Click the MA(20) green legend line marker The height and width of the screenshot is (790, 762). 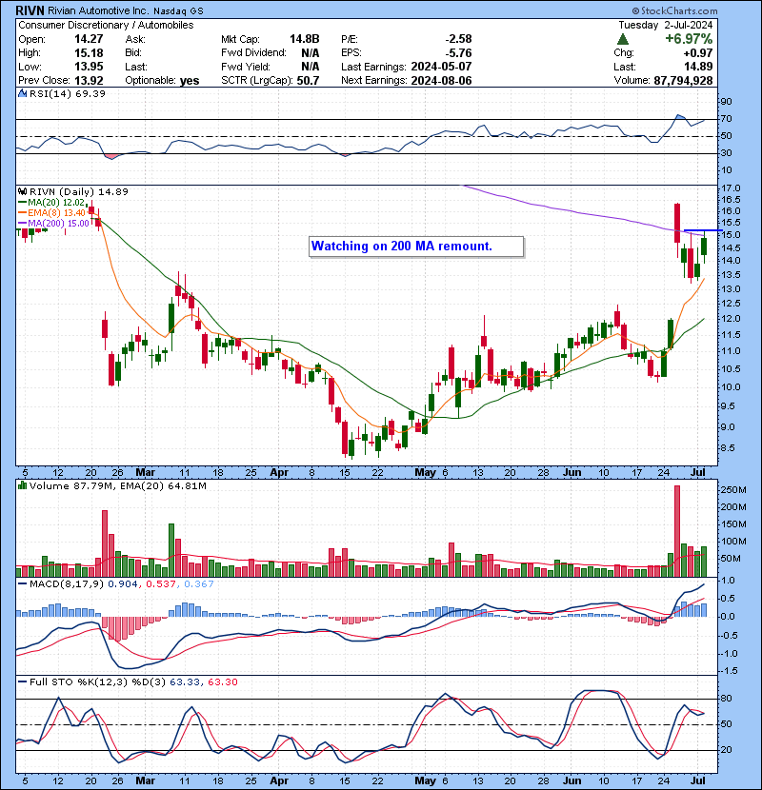pyautogui.click(x=21, y=202)
